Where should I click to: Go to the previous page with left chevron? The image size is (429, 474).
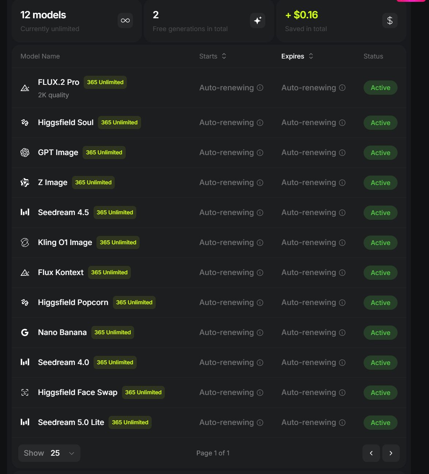371,453
